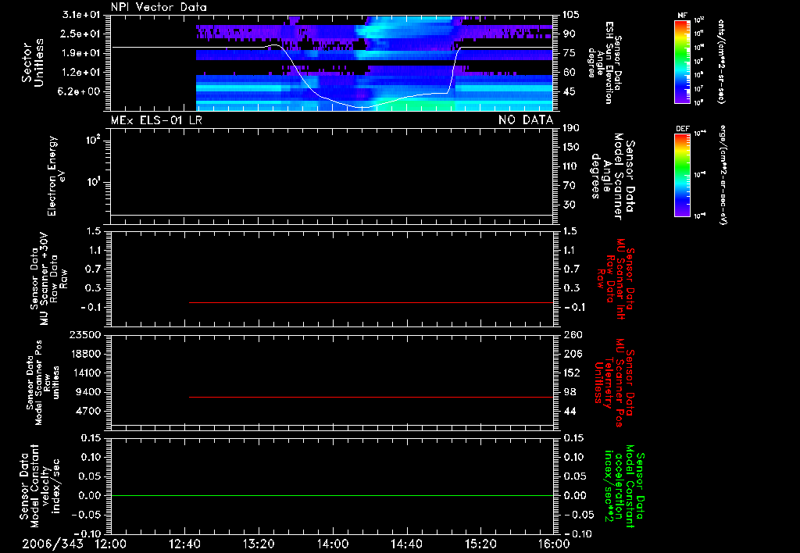This screenshot has height=553, width=800.
Task: Click the green 'Model Constant acceleration' label
Action: (x=624, y=486)
